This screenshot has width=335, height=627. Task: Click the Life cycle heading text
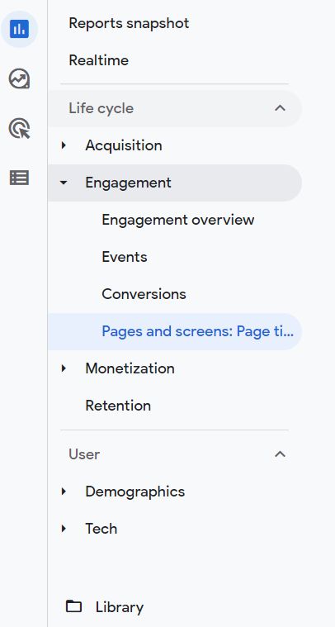101,108
